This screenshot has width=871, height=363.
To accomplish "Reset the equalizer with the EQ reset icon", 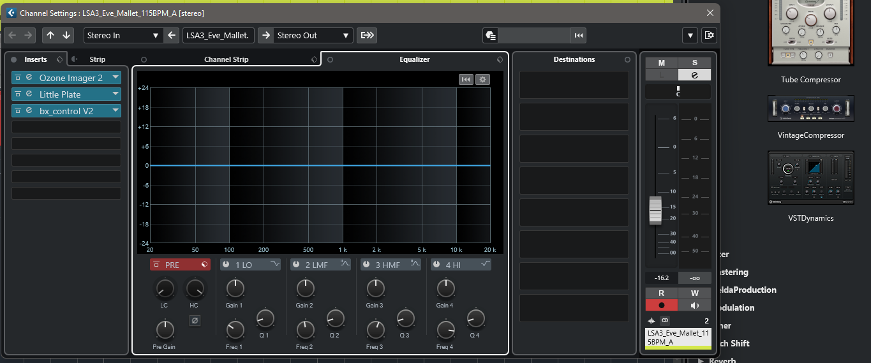I will [466, 79].
